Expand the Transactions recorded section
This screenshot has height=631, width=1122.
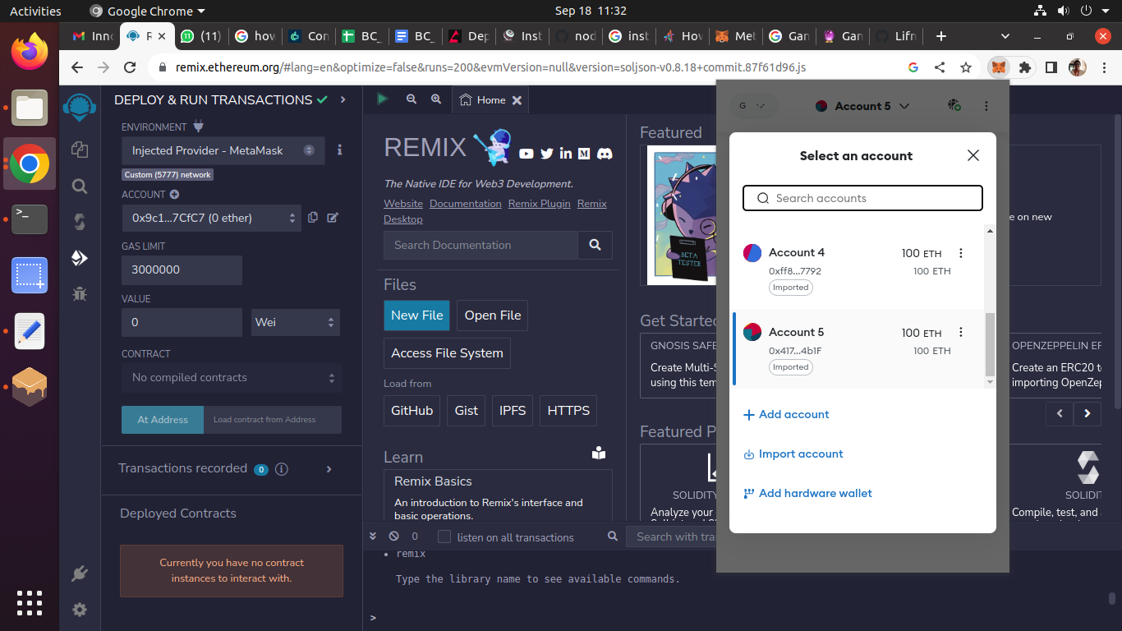[x=329, y=469]
